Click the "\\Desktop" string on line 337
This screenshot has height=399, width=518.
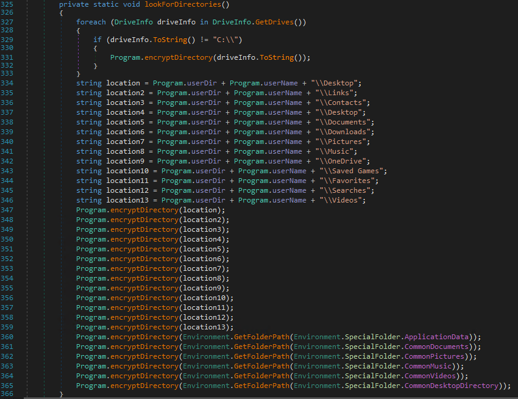(x=338, y=112)
